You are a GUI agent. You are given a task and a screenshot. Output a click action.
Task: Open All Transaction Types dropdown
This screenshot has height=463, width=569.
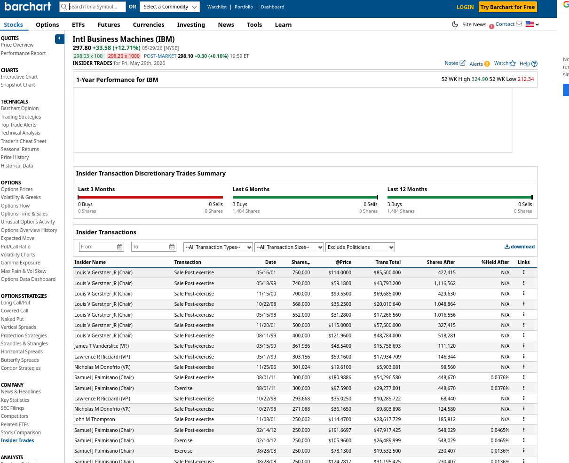pos(218,247)
